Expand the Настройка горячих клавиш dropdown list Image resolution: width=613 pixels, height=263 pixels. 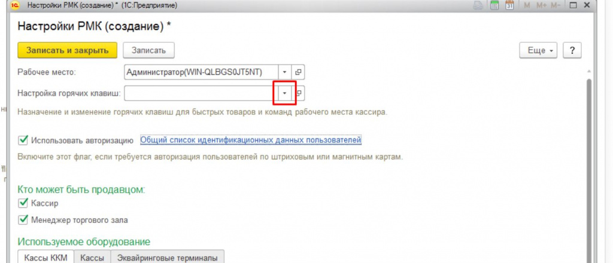click(284, 93)
